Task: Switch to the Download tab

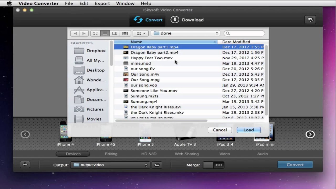Action: [x=187, y=20]
